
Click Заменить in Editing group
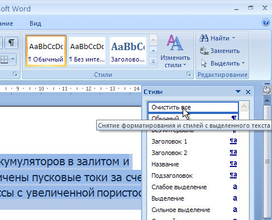(x=220, y=51)
